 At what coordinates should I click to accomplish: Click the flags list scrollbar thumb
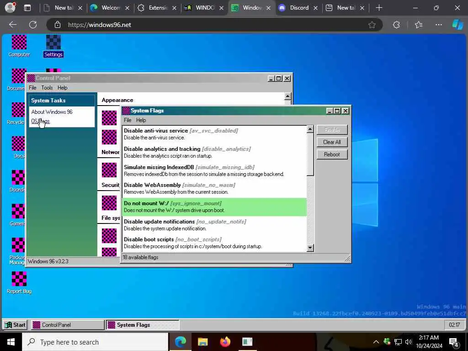click(310, 154)
